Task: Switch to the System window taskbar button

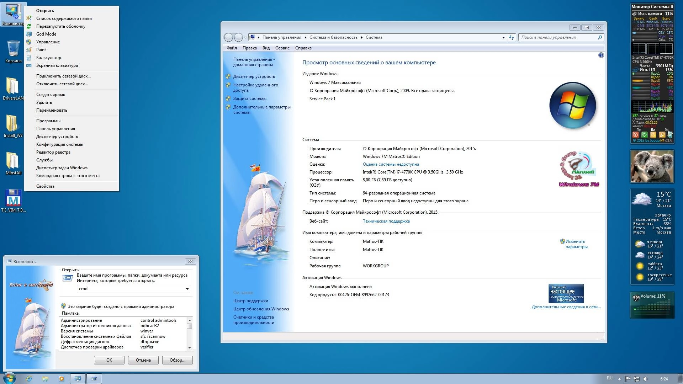Action: pos(78,379)
